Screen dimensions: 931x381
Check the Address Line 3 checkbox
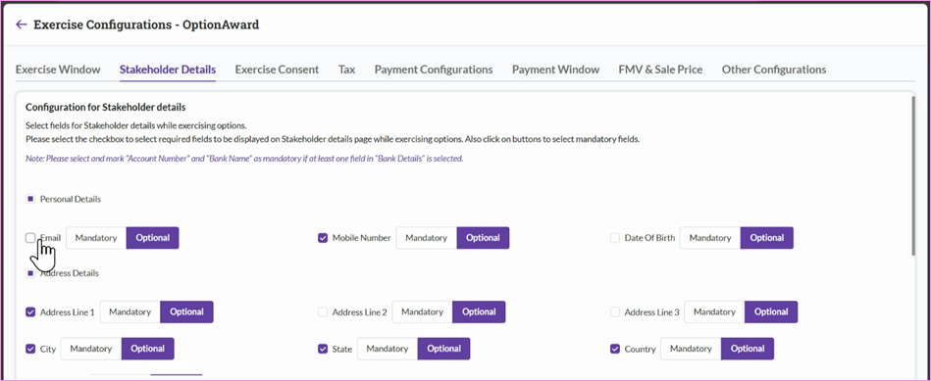coord(615,311)
